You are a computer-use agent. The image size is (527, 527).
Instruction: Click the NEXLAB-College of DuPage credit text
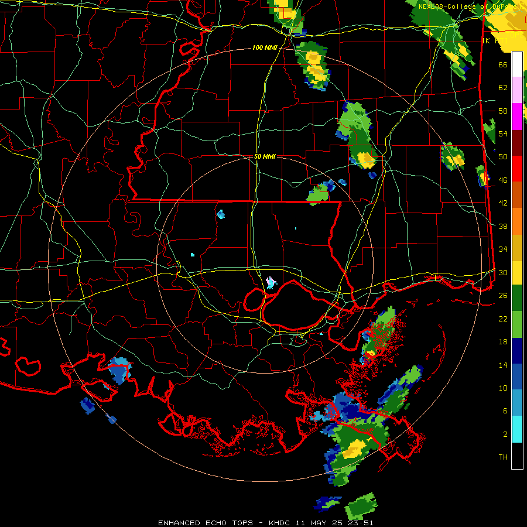[x=471, y=6]
